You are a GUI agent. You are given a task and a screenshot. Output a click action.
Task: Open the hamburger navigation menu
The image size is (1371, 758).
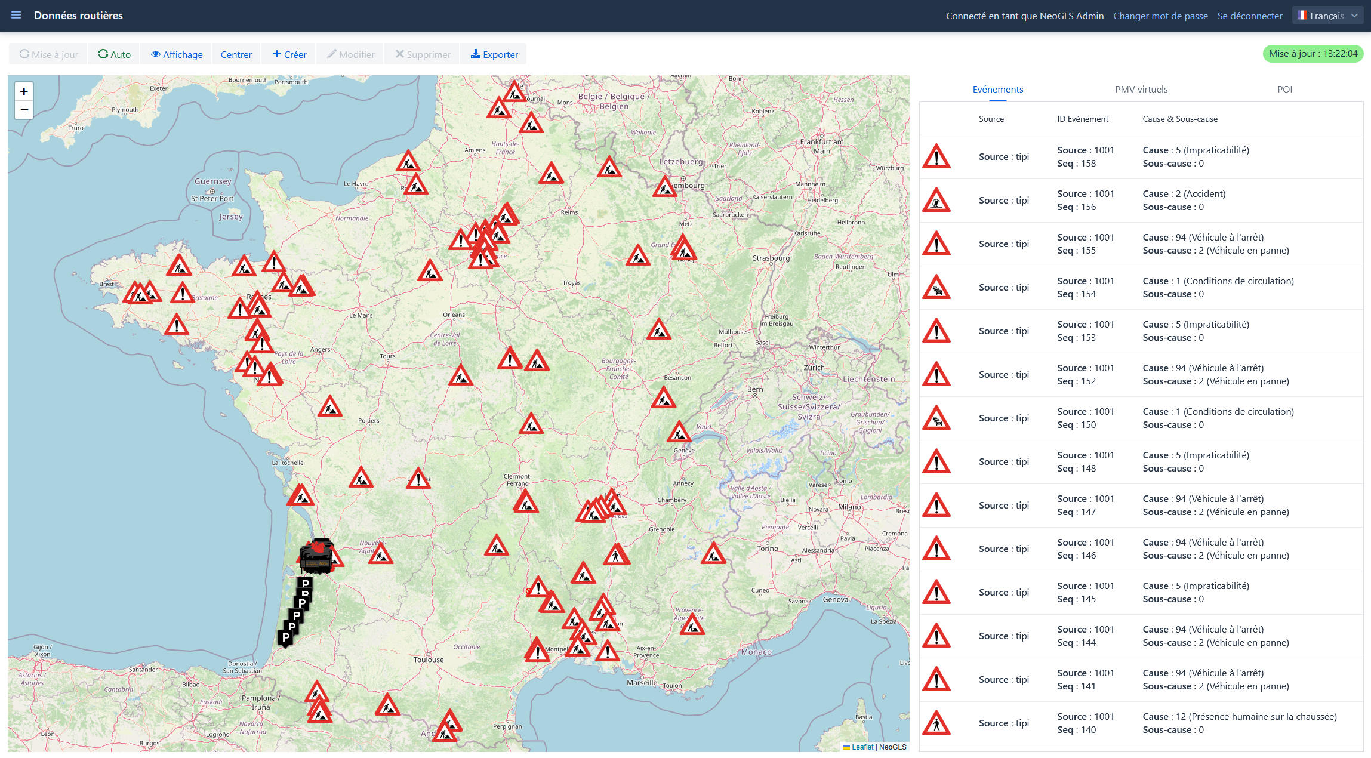click(x=16, y=15)
